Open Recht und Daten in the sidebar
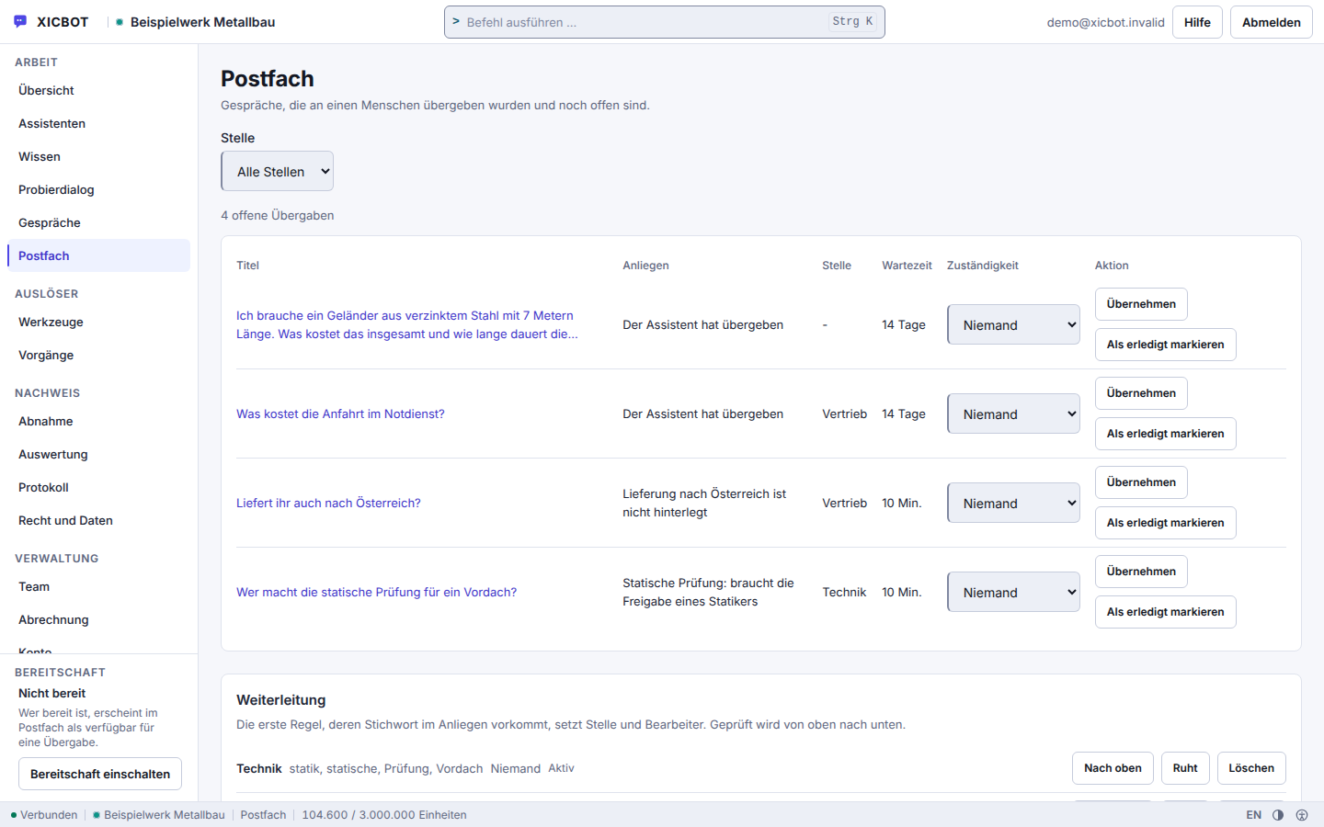 point(98,520)
